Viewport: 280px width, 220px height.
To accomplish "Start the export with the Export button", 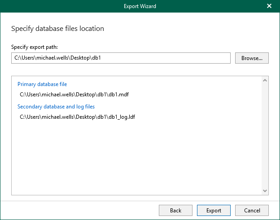I will point(214,211).
